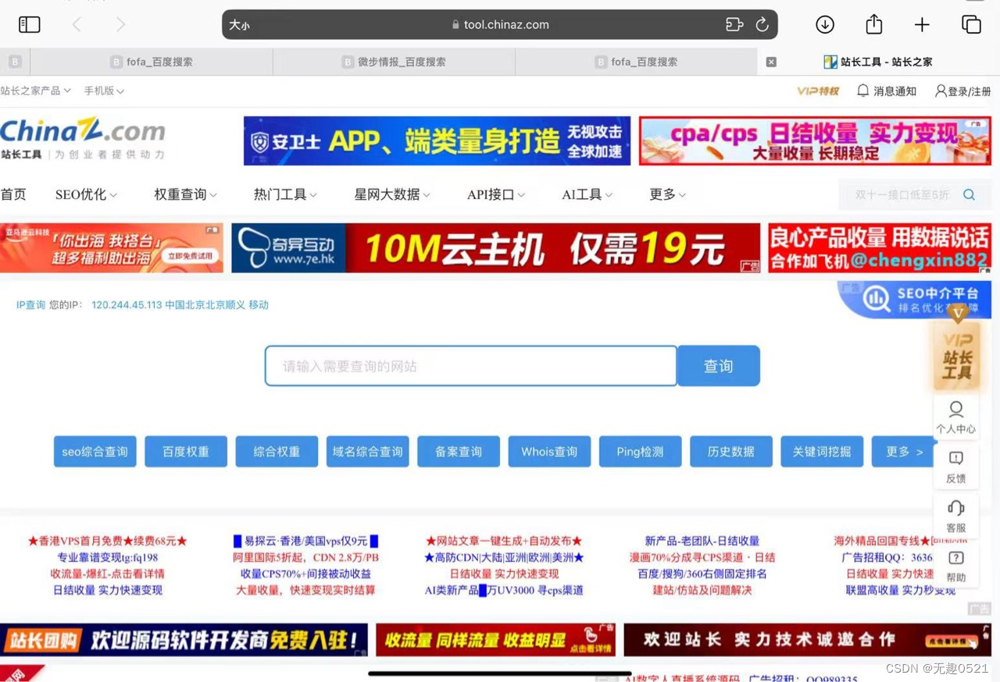This screenshot has width=1000, height=682.
Task: Open the 10M云主机 仅需19元 banner
Action: point(495,248)
